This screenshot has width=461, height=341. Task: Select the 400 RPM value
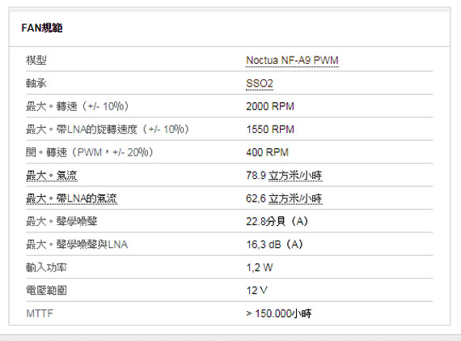[267, 152]
